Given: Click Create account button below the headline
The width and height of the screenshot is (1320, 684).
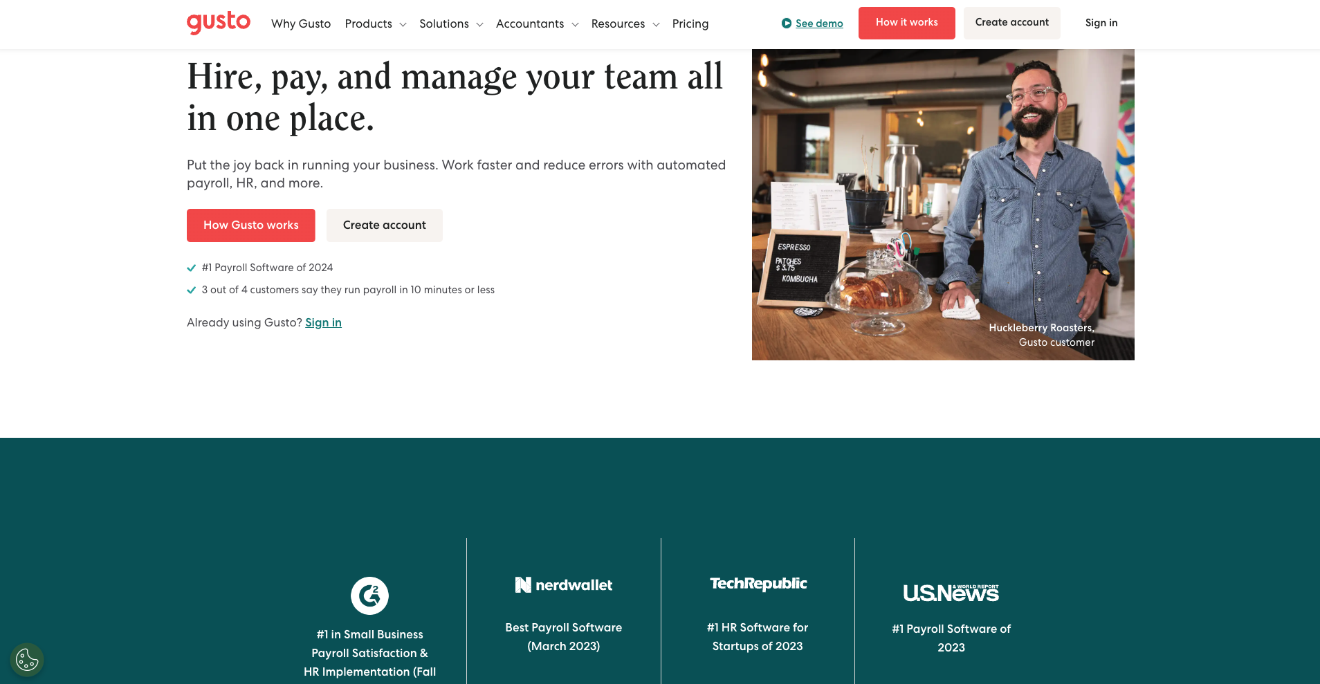Looking at the screenshot, I should [x=384, y=225].
